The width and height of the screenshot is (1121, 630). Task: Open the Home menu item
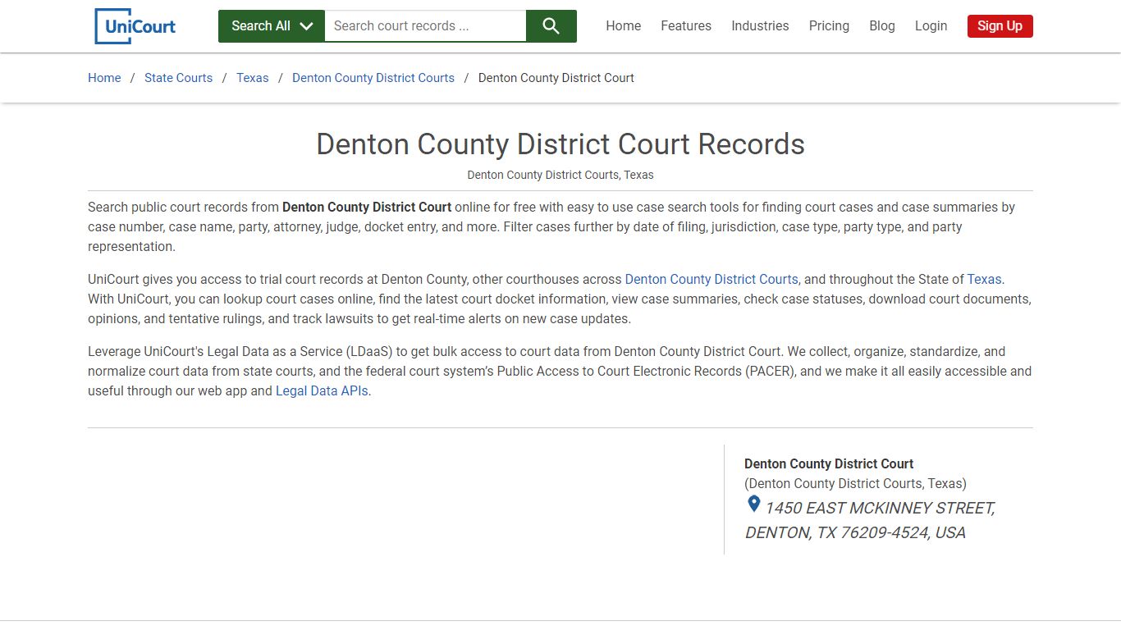pos(624,26)
